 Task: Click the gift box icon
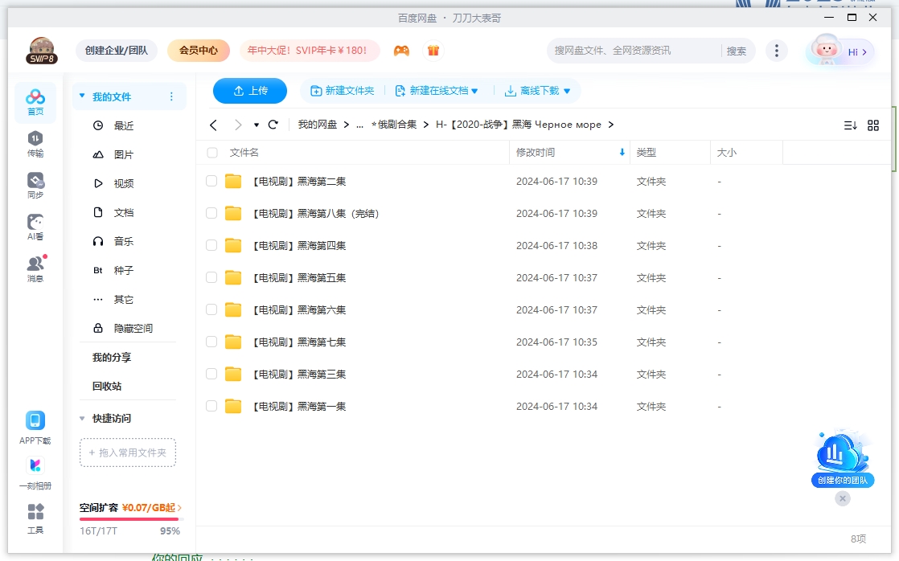coord(433,51)
